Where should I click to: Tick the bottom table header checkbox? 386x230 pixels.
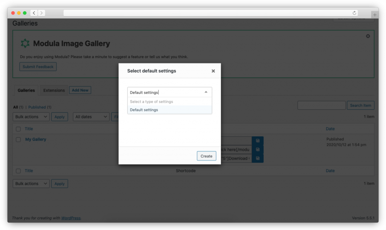(18, 171)
